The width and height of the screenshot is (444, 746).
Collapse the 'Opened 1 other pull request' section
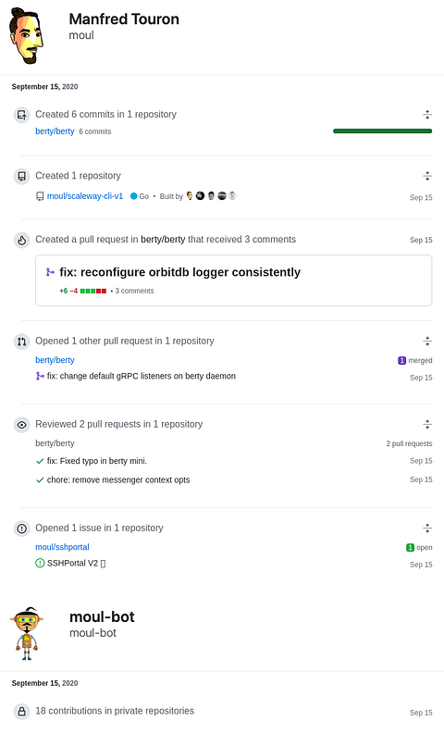click(x=427, y=342)
